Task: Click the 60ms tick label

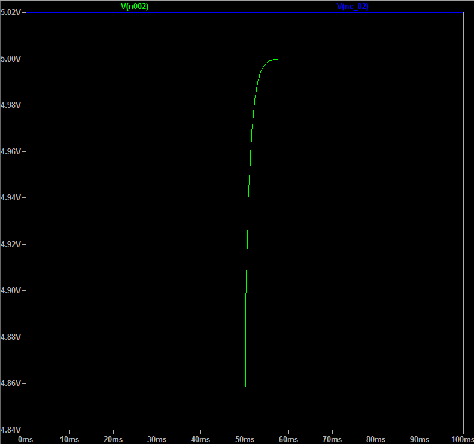Action: (x=288, y=439)
